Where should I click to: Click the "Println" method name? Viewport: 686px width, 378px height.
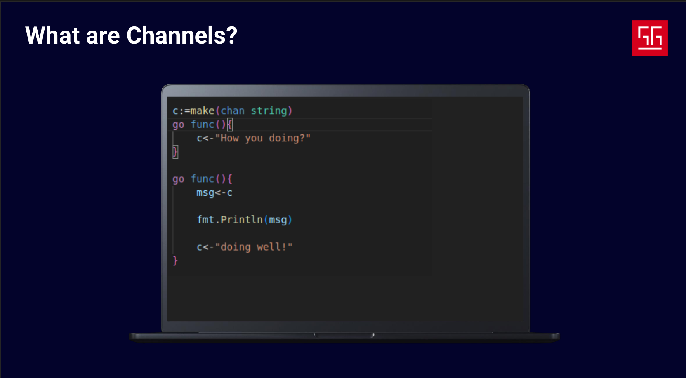tap(241, 220)
